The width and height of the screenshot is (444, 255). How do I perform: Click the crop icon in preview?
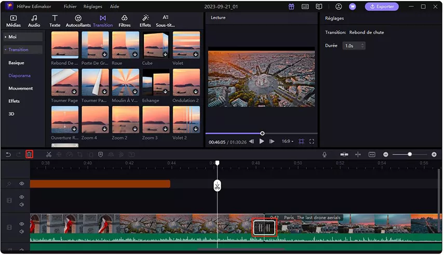coord(302,141)
